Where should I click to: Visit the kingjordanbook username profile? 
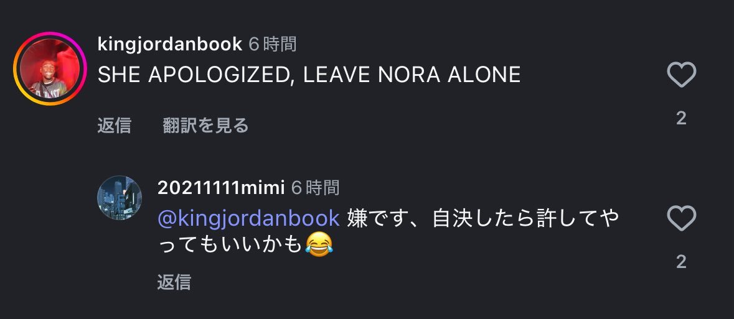click(x=170, y=44)
